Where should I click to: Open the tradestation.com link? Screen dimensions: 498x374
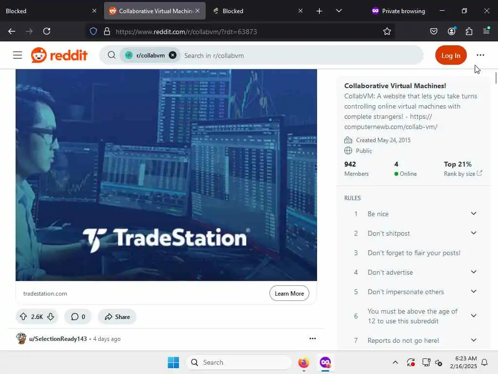(45, 294)
